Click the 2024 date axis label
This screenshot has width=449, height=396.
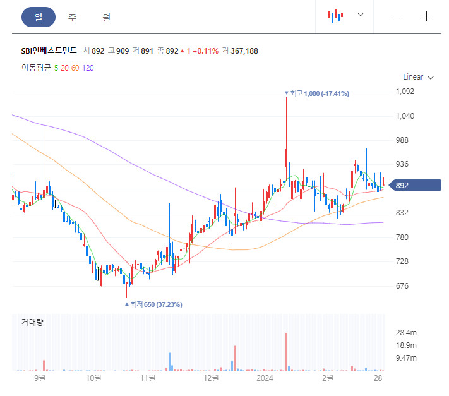point(265,378)
